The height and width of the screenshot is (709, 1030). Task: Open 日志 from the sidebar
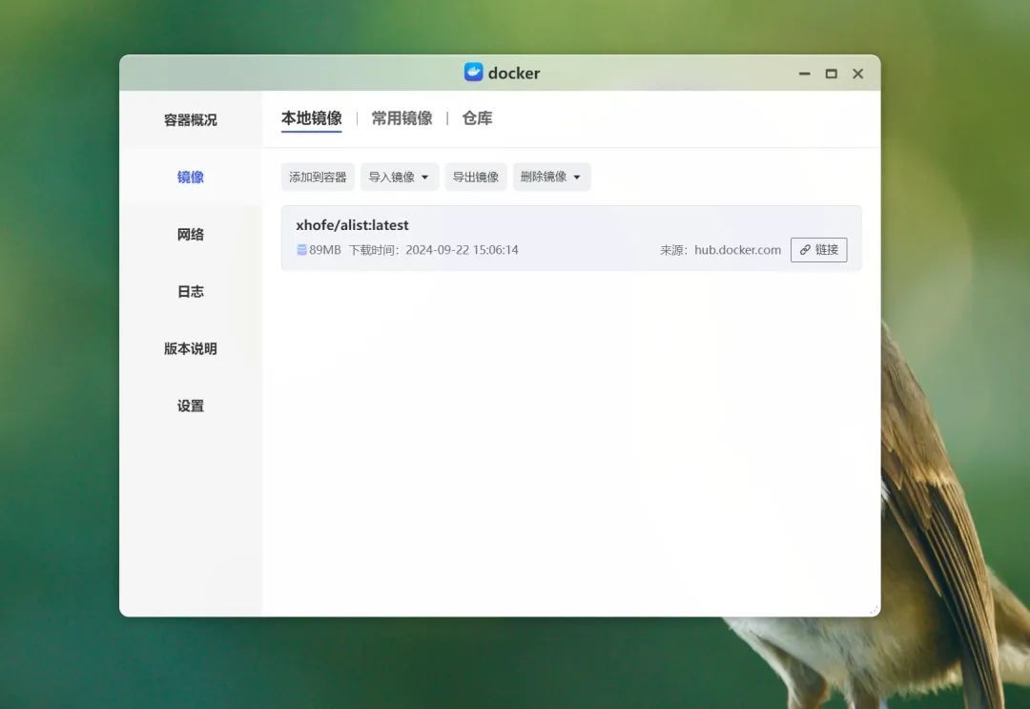pos(191,291)
